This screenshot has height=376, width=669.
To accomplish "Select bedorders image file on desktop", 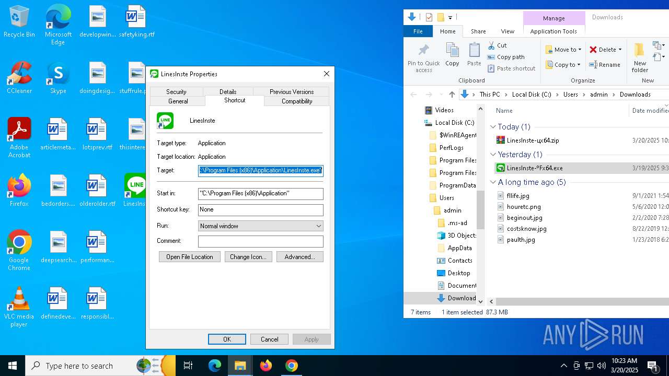I will coord(58,191).
